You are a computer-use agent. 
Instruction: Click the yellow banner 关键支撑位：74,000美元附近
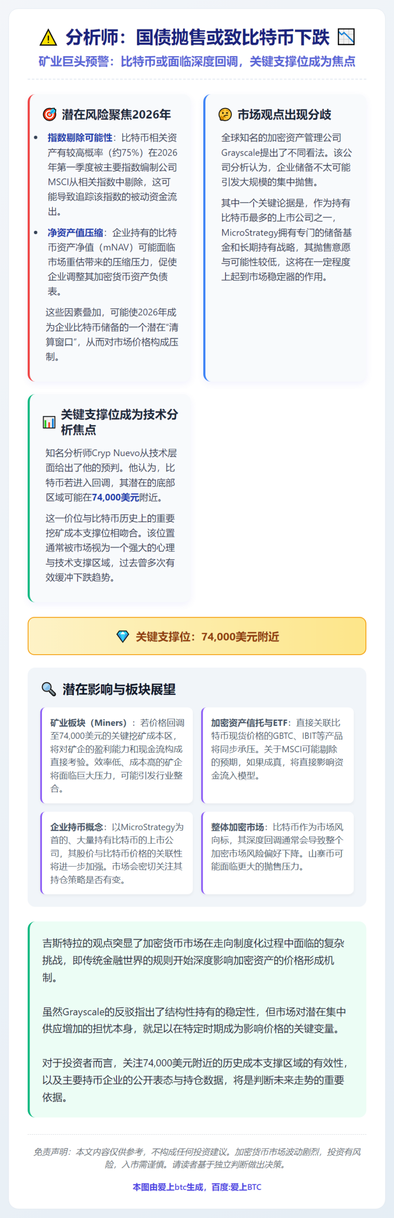(197, 636)
